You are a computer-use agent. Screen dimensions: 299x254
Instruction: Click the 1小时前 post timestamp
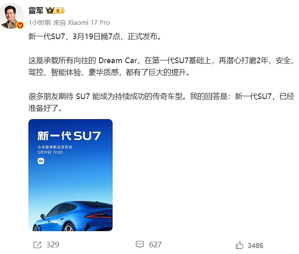point(39,22)
